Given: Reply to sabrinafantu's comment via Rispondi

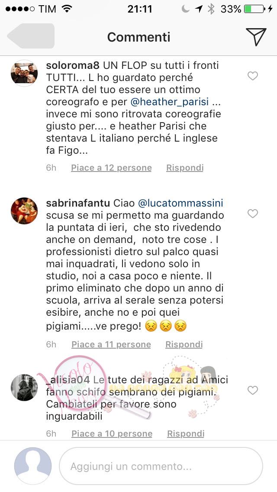Looking at the screenshot, I should pos(184,344).
